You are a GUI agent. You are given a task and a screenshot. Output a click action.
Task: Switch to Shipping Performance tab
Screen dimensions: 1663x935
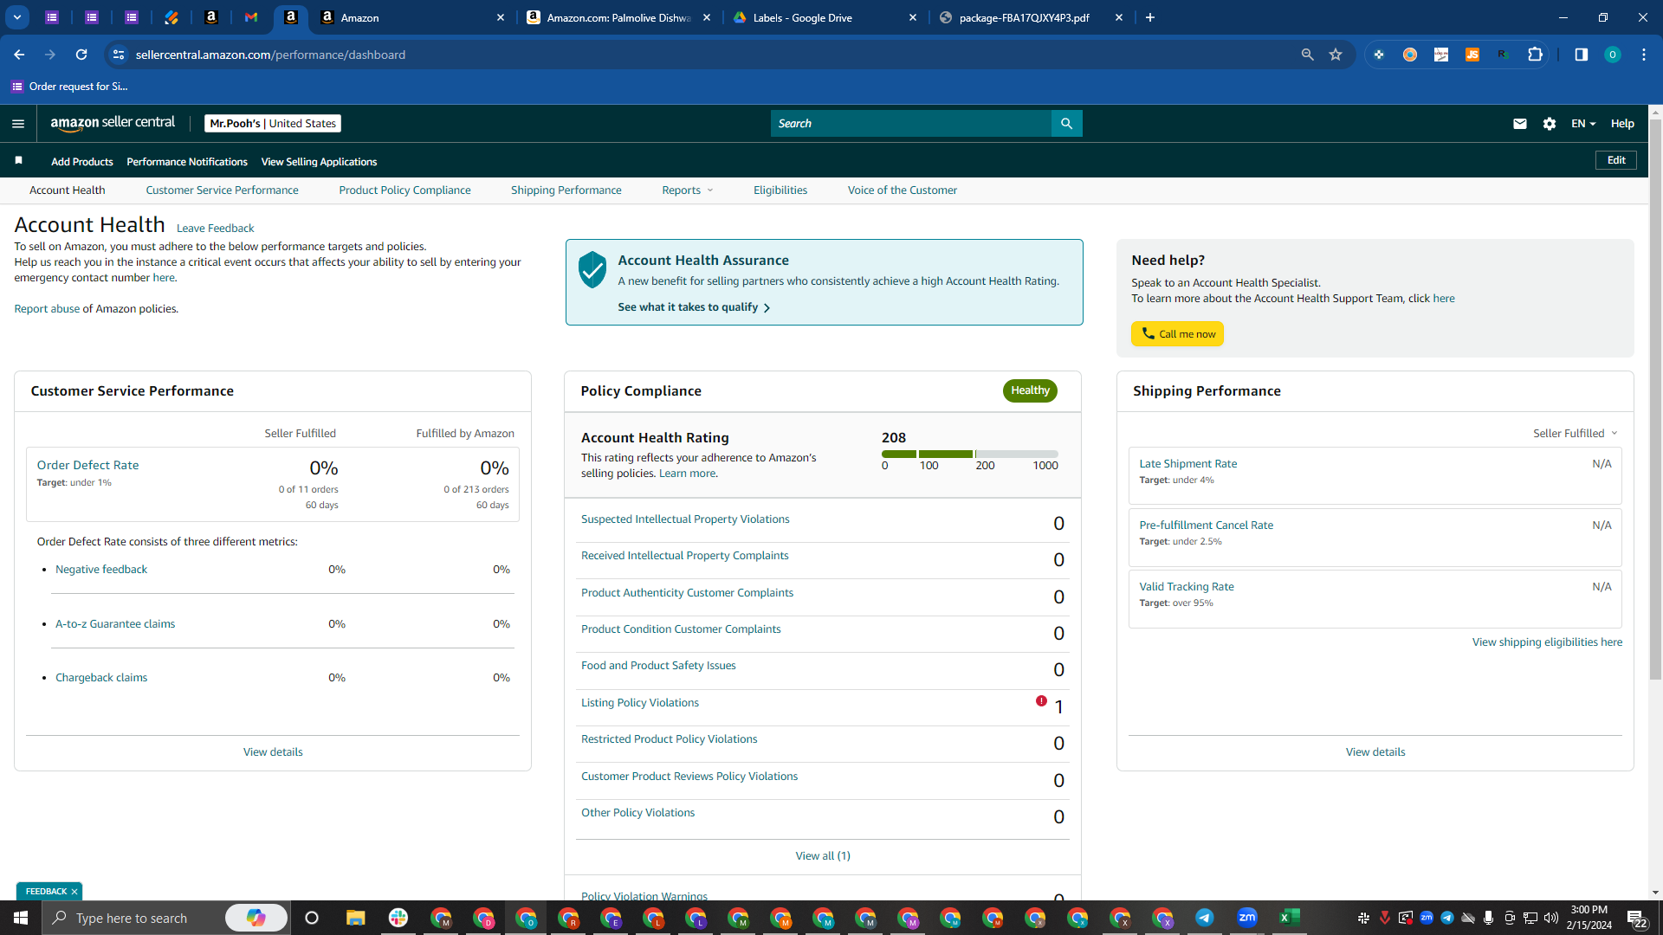(566, 190)
